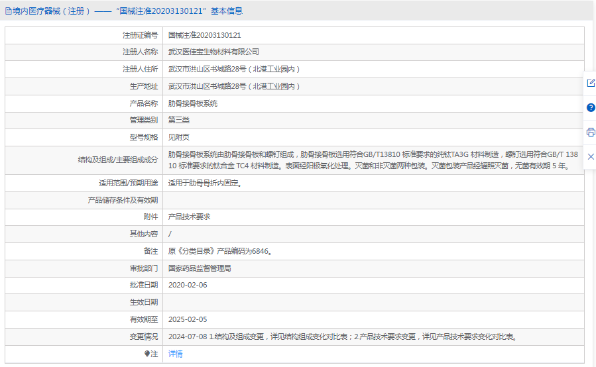Viewport: 596px width, 367px height.
Task: Open the 详情 link in the 注 row
Action: (x=175, y=354)
